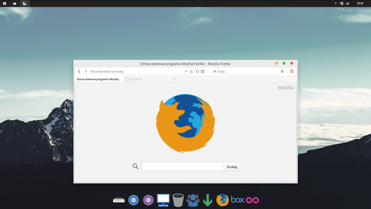Select the Strona startowa programu Mozilla tab
371x209 pixels.
99,79
